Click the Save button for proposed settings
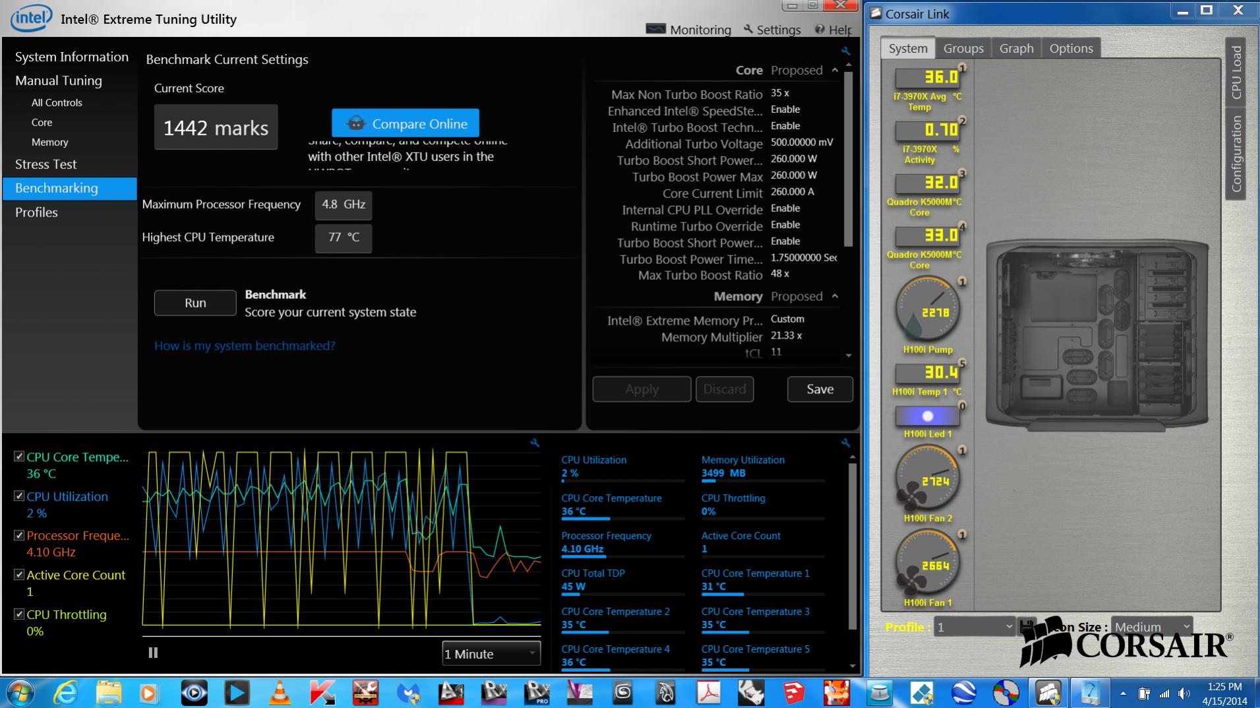Image resolution: width=1260 pixels, height=708 pixels. point(820,389)
